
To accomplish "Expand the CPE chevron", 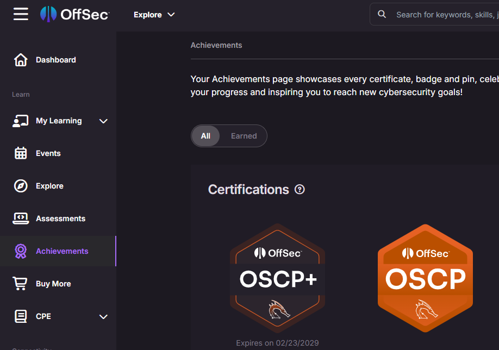I will click(x=103, y=317).
